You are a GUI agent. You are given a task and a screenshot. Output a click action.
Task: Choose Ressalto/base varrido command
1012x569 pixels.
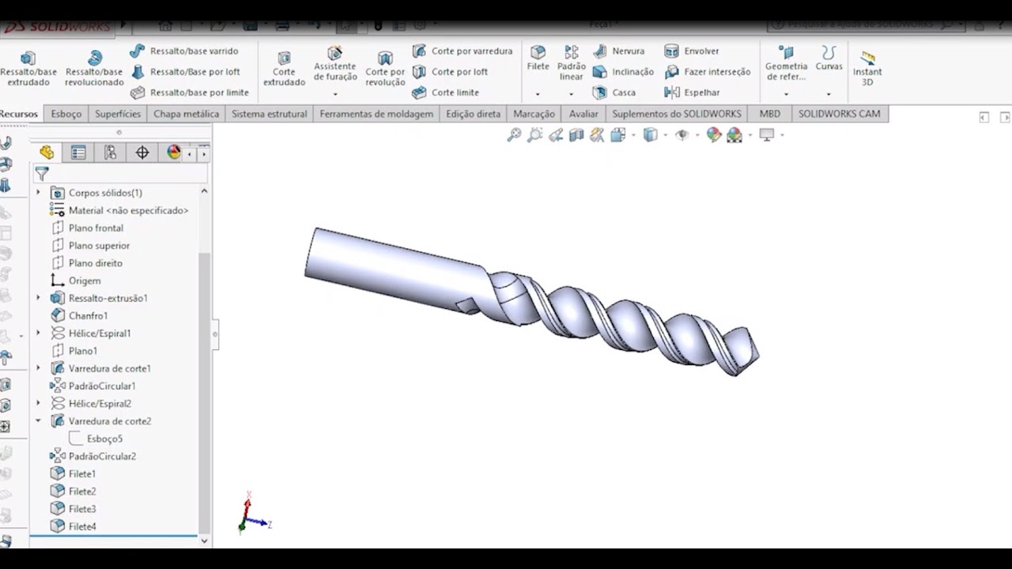point(183,51)
